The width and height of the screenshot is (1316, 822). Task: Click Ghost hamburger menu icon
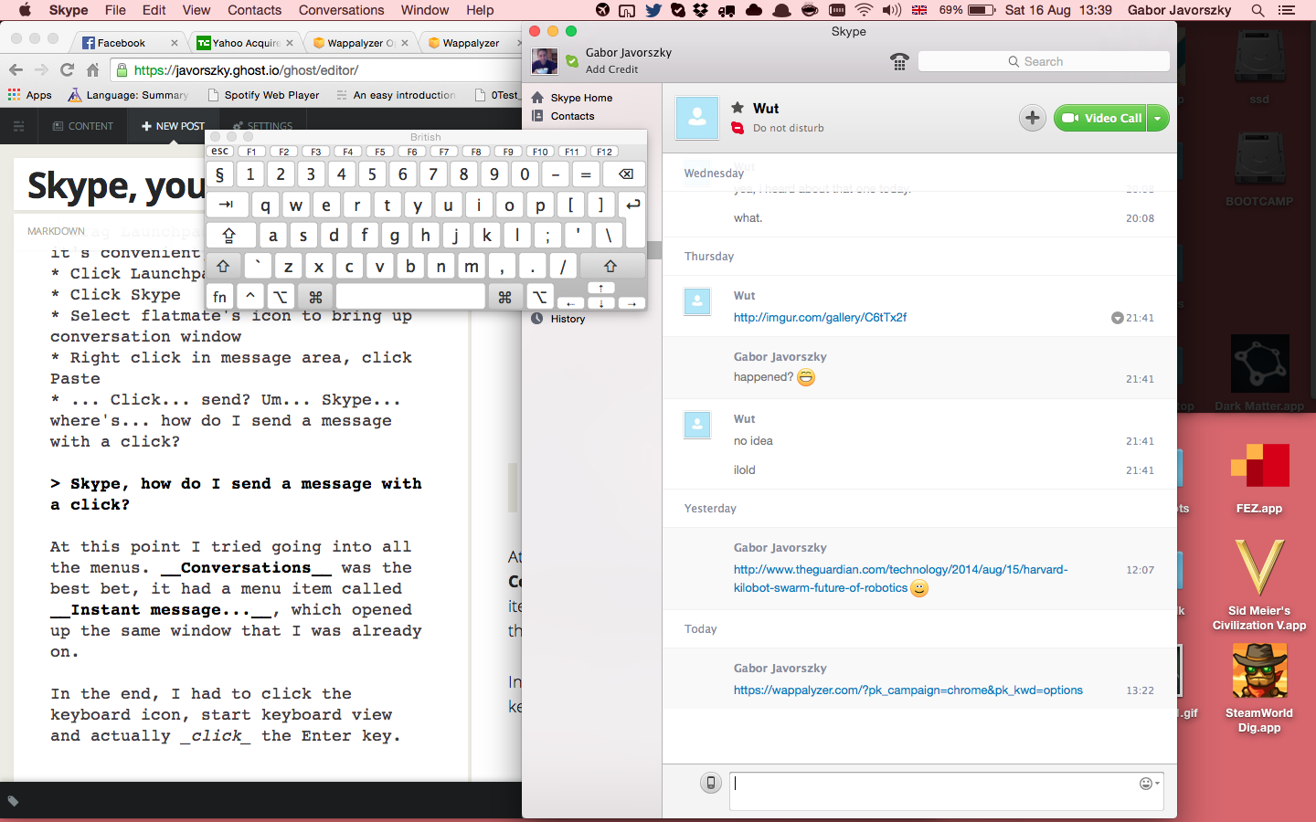[18, 126]
